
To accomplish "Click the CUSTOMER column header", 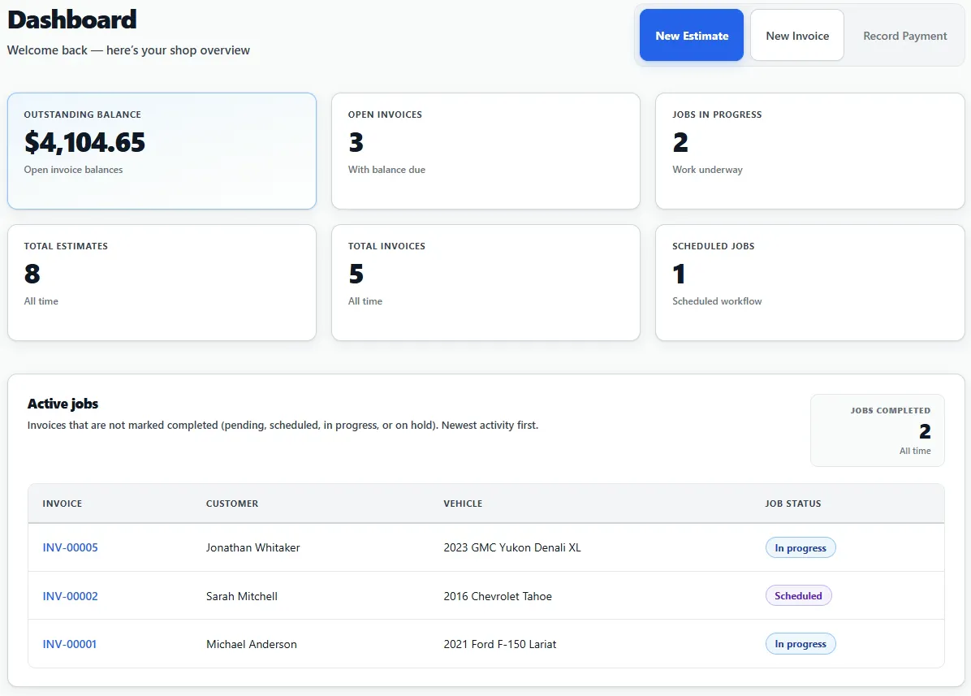I will point(232,504).
